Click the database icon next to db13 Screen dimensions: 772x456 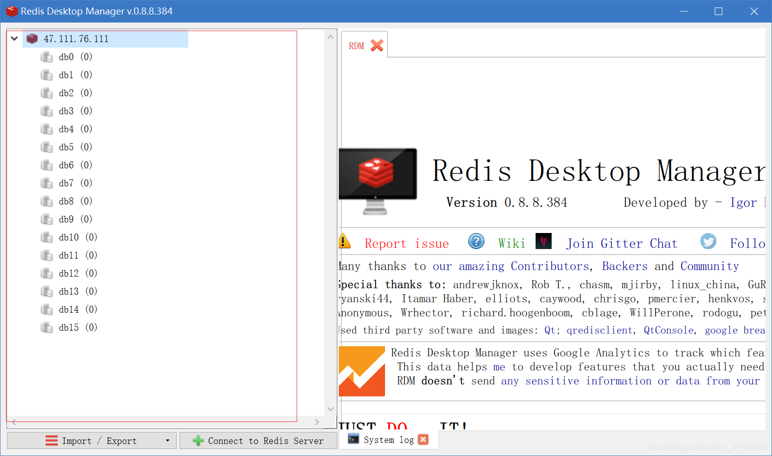point(47,292)
